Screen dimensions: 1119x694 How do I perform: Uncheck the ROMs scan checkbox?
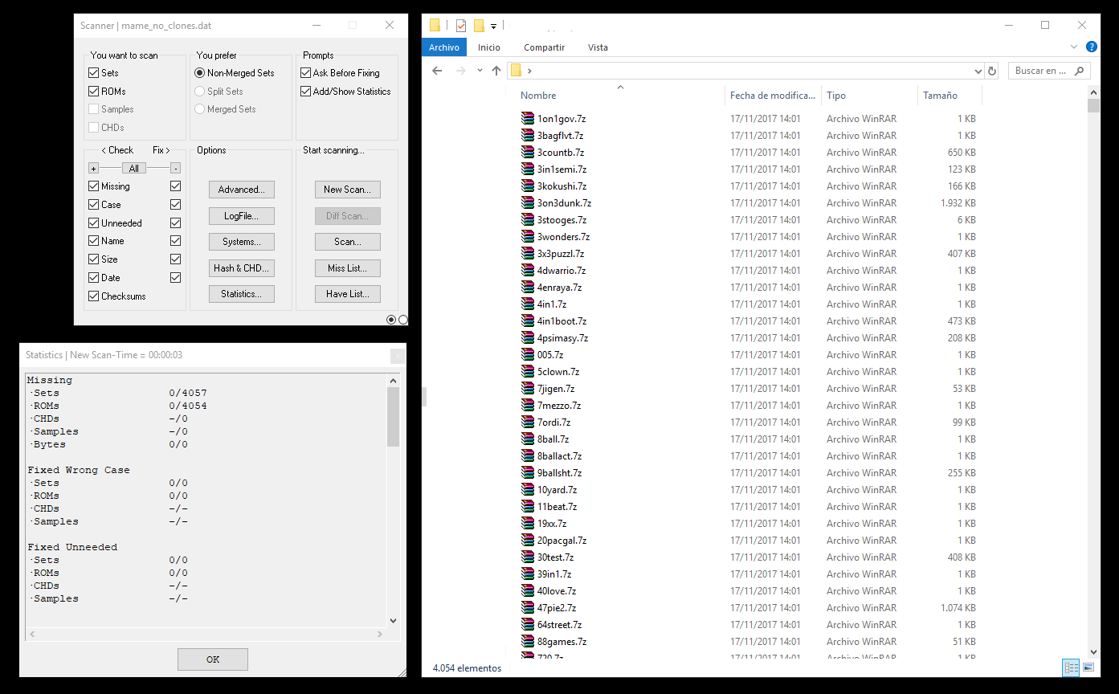click(94, 92)
